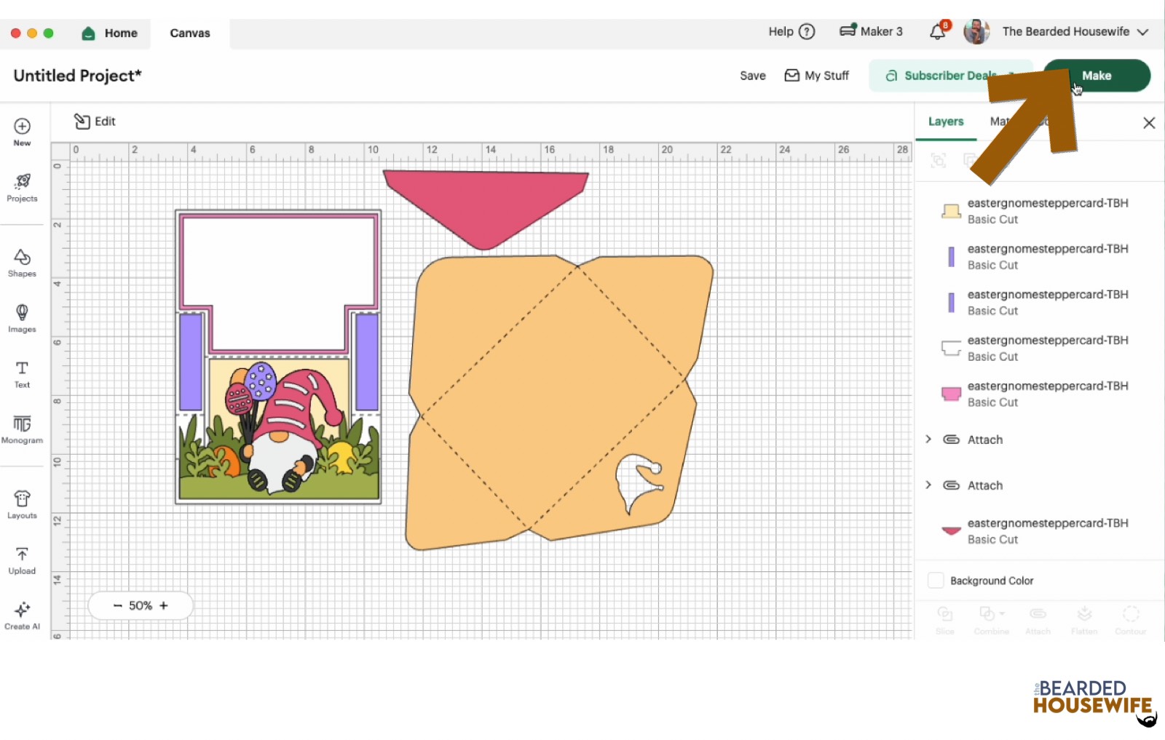Expand the Attach group above the red flap layer
The width and height of the screenshot is (1165, 740).
coord(928,485)
